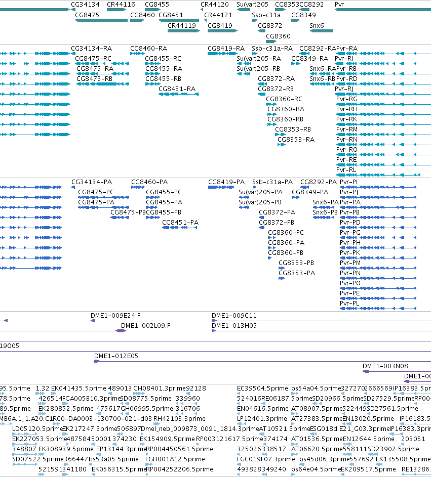
Task: Select transcript CG8475-RC
Action: [93, 58]
